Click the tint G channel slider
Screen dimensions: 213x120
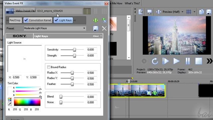point(28,91)
